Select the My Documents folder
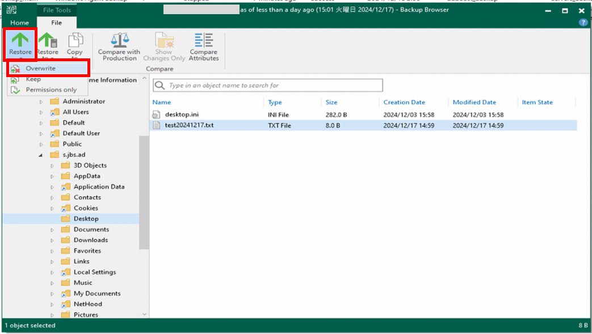This screenshot has width=592, height=334. (97, 293)
